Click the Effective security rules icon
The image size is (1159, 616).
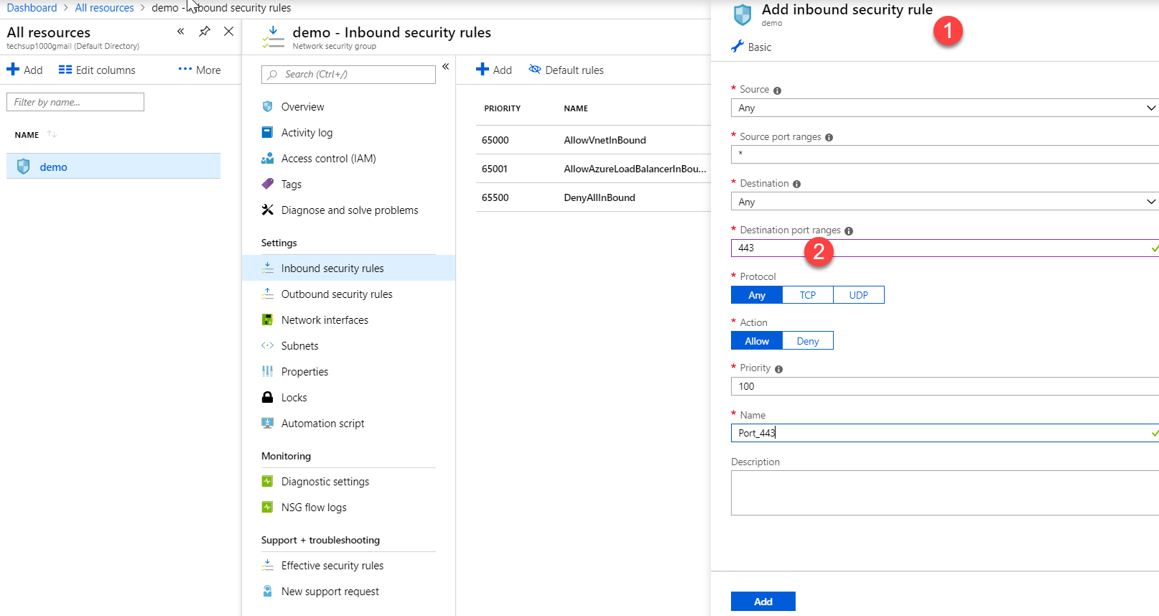268,565
